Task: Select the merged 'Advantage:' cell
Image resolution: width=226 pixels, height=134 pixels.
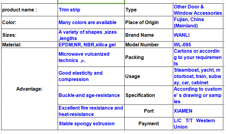Action: tap(30, 89)
